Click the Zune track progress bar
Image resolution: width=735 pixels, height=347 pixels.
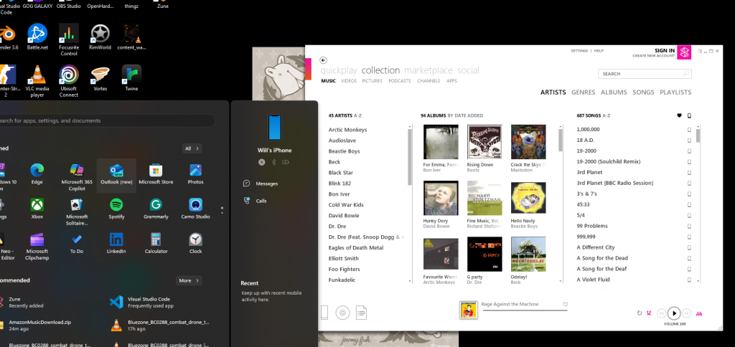[x=525, y=310]
